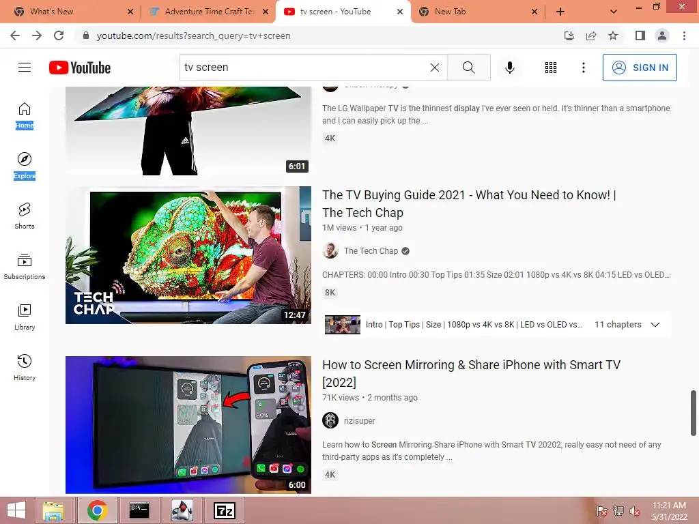
Task: Open History in sidebar
Action: click(25, 367)
